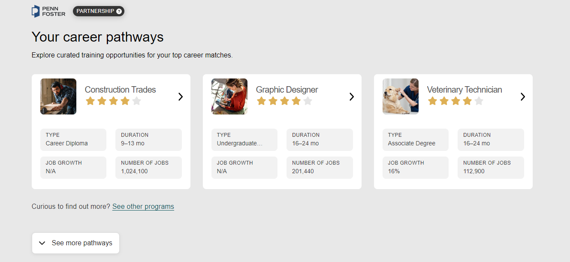Click the truncated Undergraduate type box

click(x=244, y=140)
